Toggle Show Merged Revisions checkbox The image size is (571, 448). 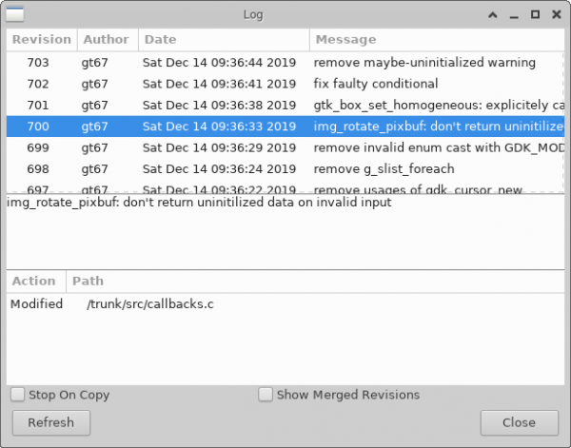click(266, 395)
